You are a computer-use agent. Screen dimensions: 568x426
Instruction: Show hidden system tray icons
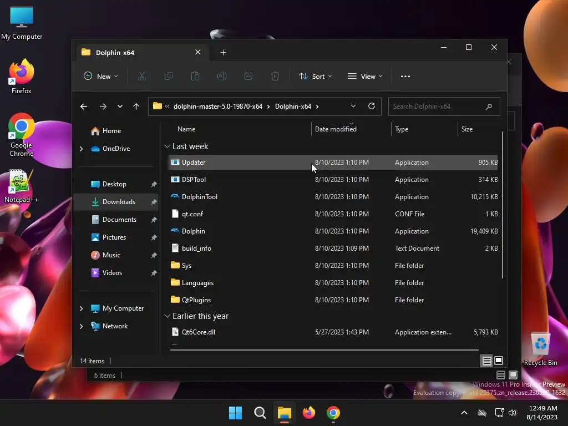464,413
